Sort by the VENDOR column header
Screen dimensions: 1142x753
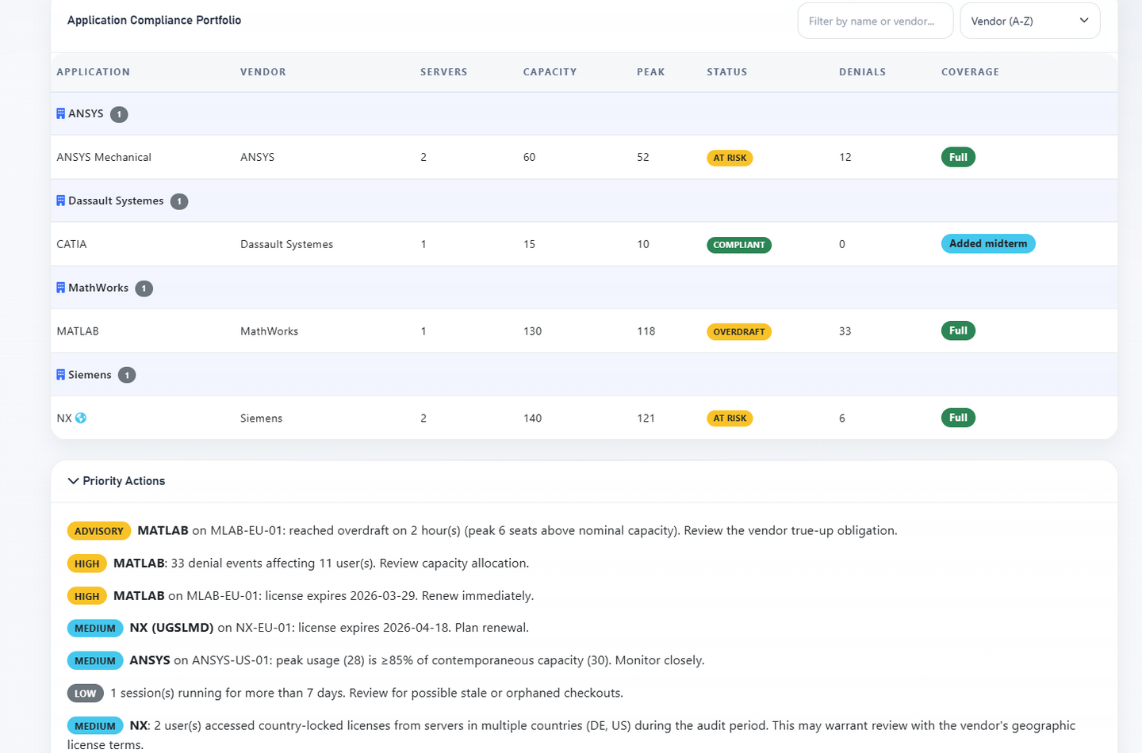[263, 72]
